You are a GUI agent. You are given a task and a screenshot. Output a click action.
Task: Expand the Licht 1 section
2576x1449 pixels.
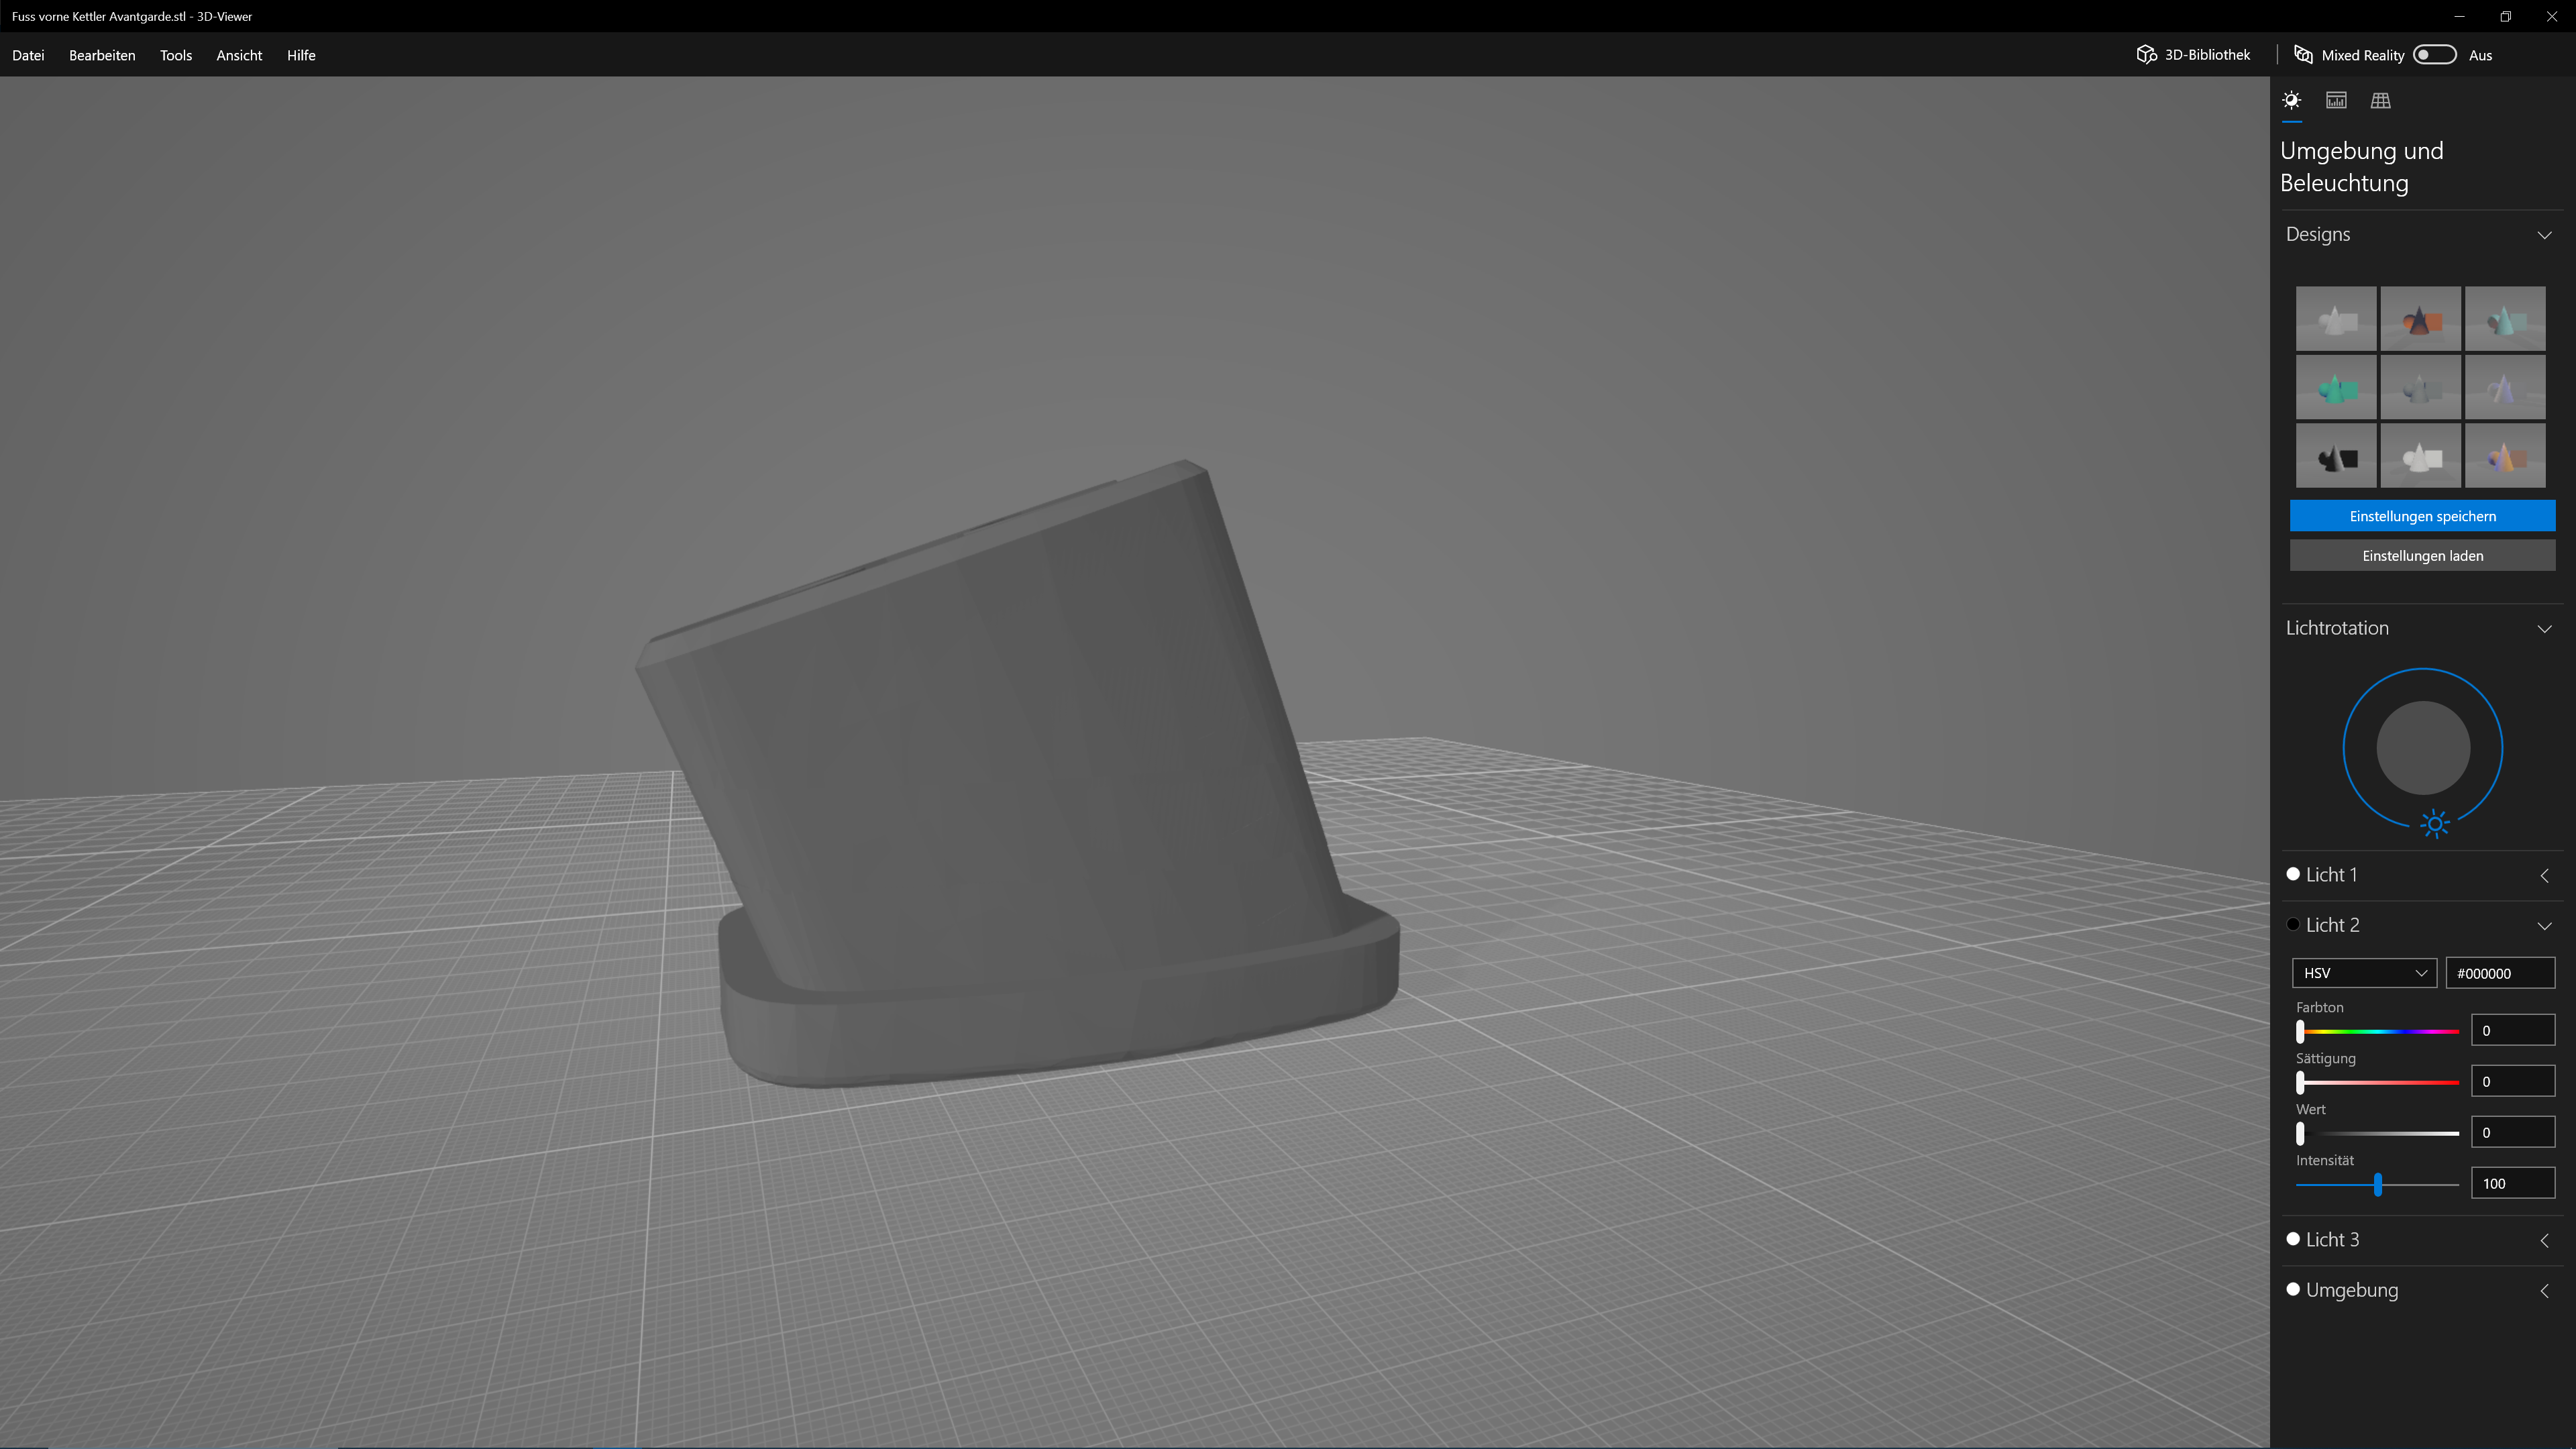(2544, 875)
